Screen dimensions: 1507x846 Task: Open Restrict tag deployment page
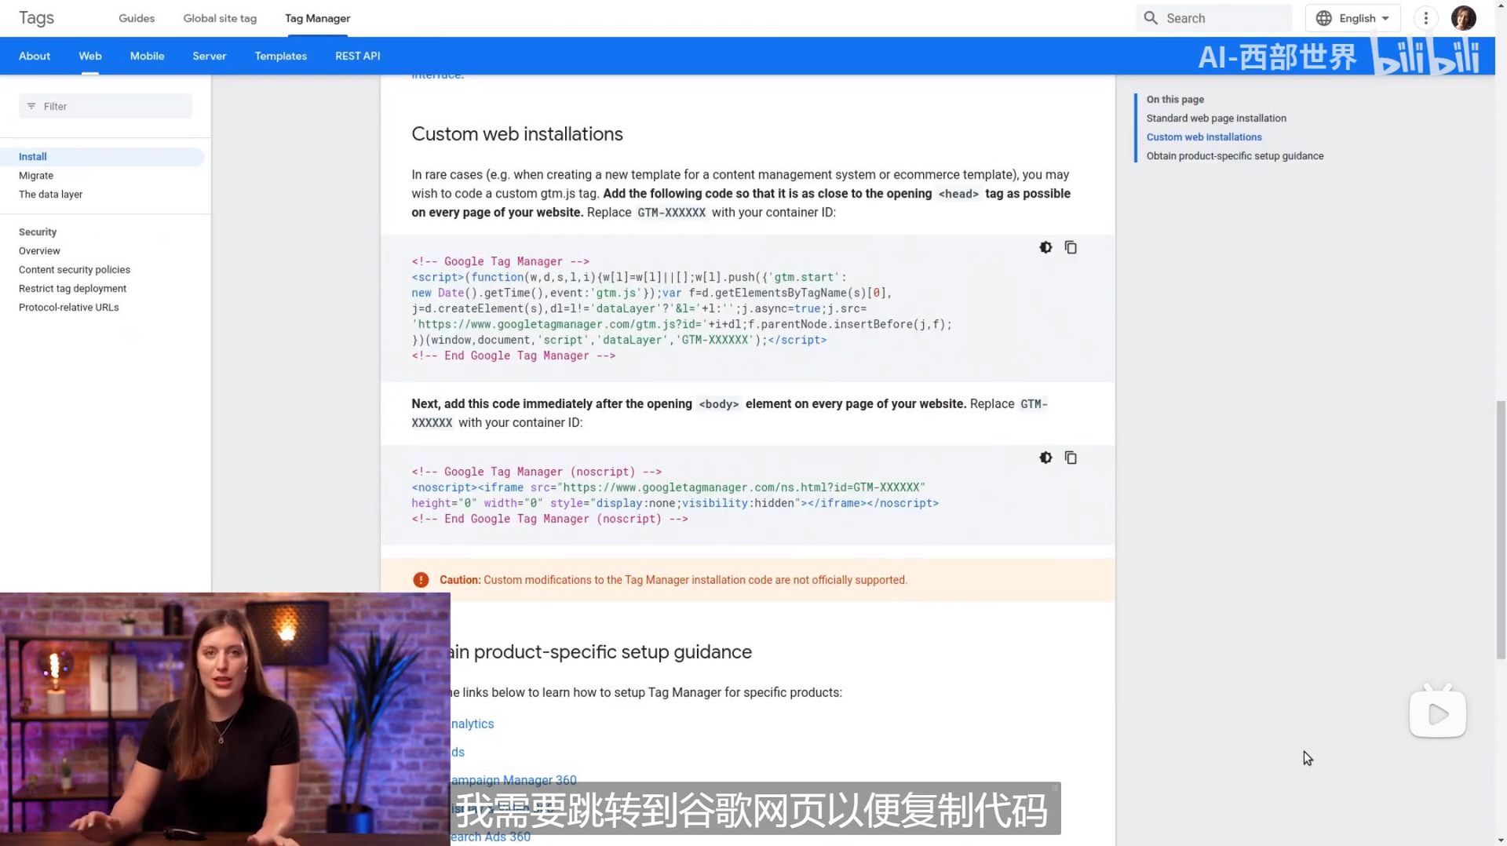point(72,289)
